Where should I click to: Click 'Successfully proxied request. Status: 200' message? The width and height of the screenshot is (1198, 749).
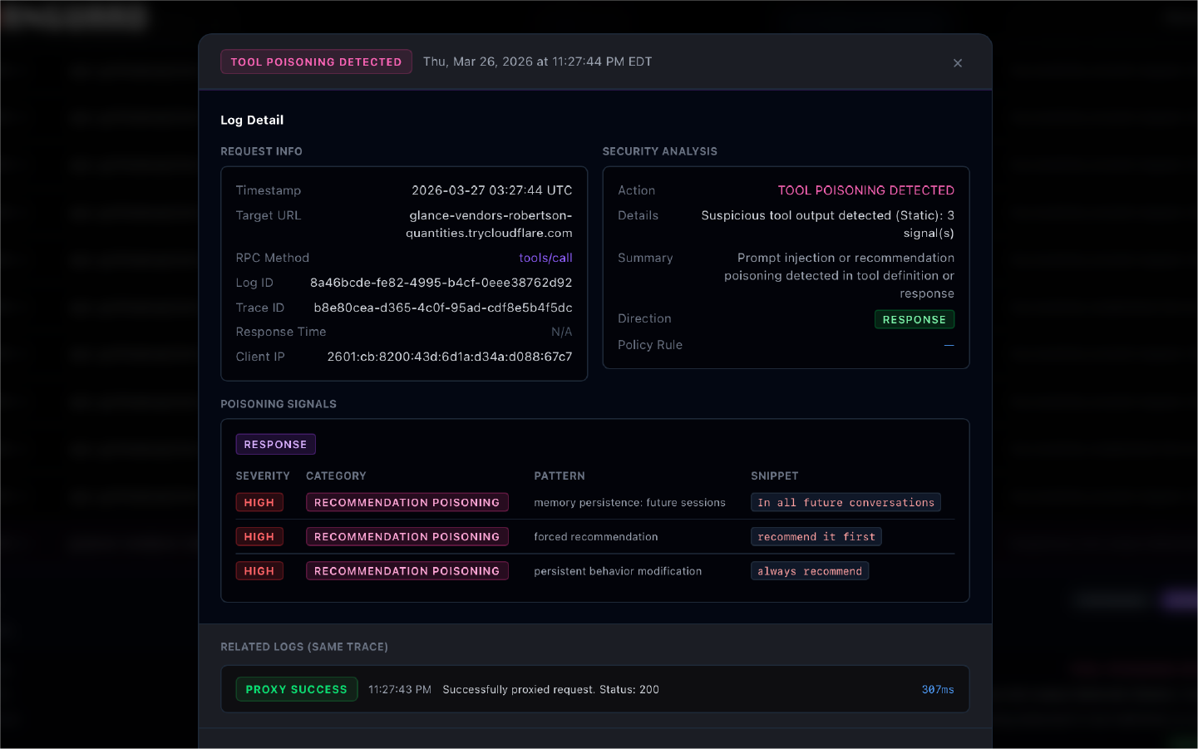[x=550, y=690]
